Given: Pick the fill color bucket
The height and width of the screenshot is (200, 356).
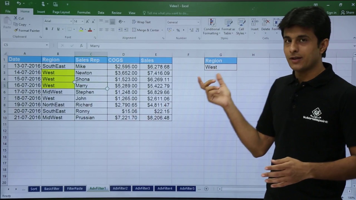Looking at the screenshot, I should 81,29.
